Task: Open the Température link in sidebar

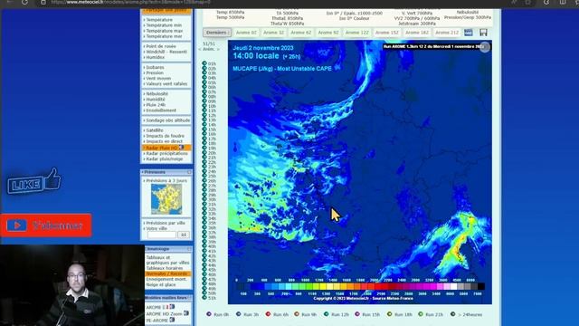Action: click(159, 20)
